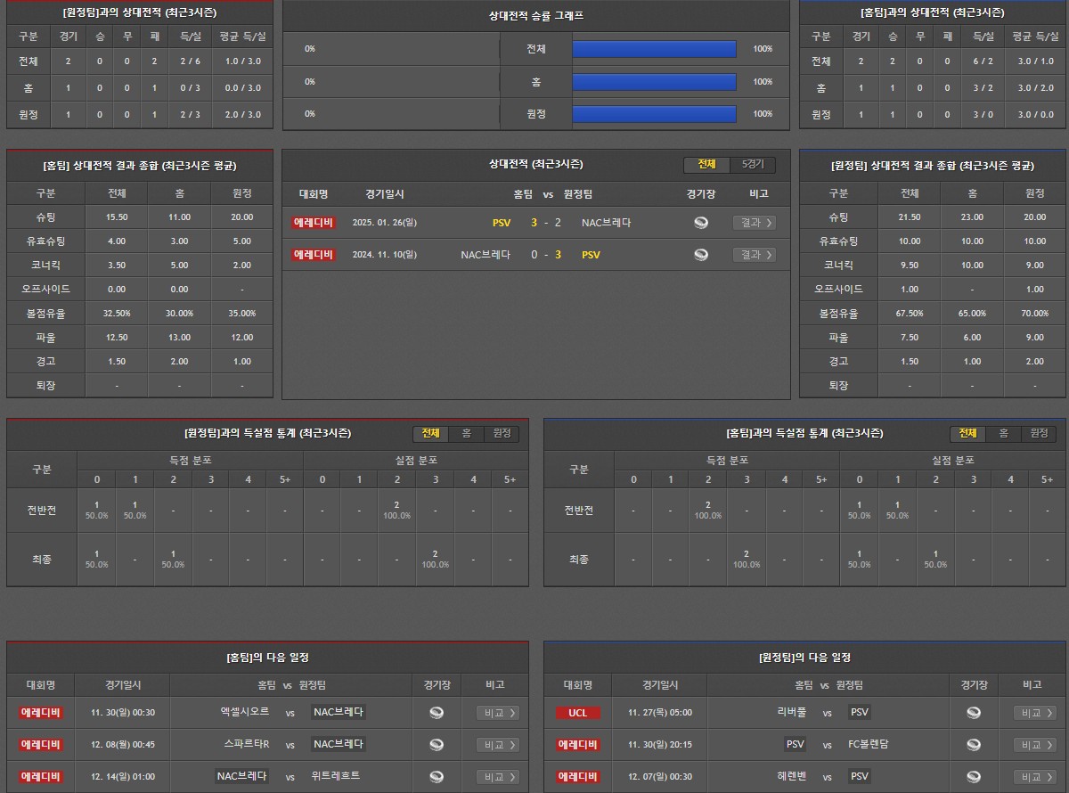Click stadium icon for 리버풀 vs PSV fixture
Viewport: 1069px width, 793px height.
[974, 713]
